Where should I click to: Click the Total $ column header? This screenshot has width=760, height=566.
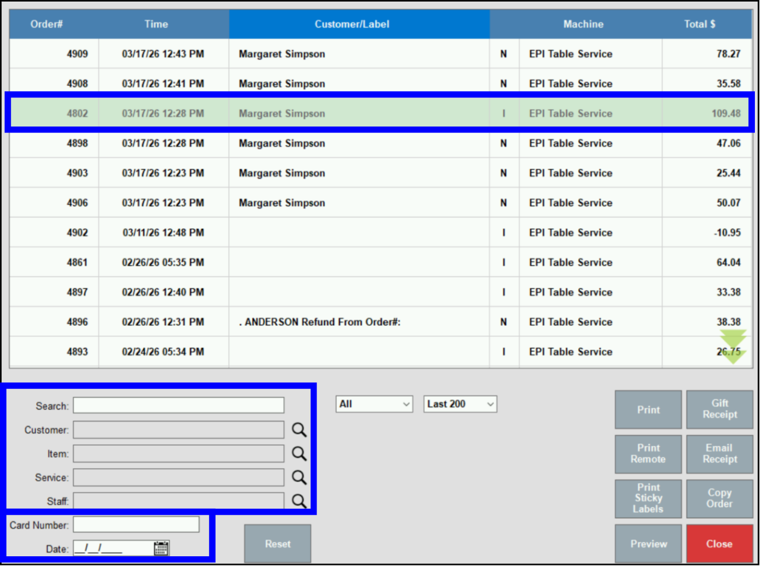click(700, 24)
